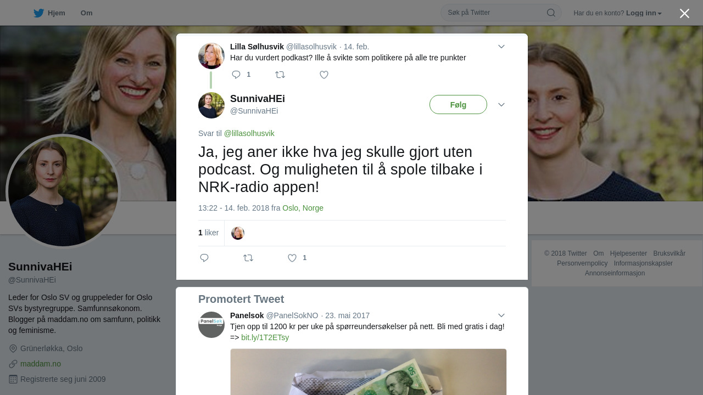Viewport: 703px width, 395px height.
Task: Close the tweet overlay with X
Action: click(684, 13)
